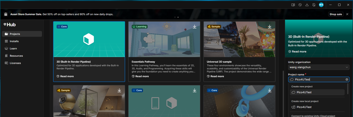Download the mobile Core template
The image size is (353, 117).
pyautogui.click(x=194, y=90)
